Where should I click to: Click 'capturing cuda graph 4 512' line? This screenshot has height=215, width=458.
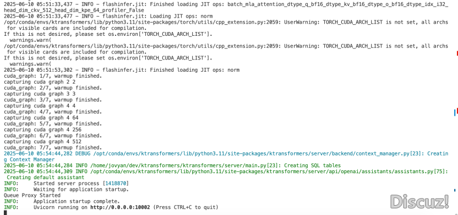[42, 142]
